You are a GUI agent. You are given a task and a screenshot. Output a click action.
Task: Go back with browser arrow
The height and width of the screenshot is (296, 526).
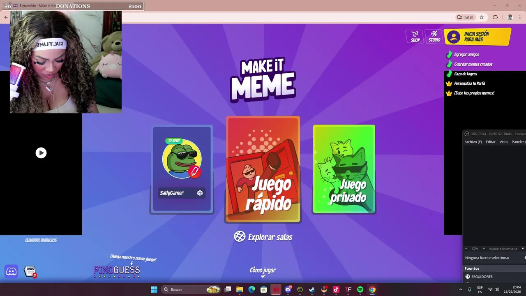click(6, 17)
